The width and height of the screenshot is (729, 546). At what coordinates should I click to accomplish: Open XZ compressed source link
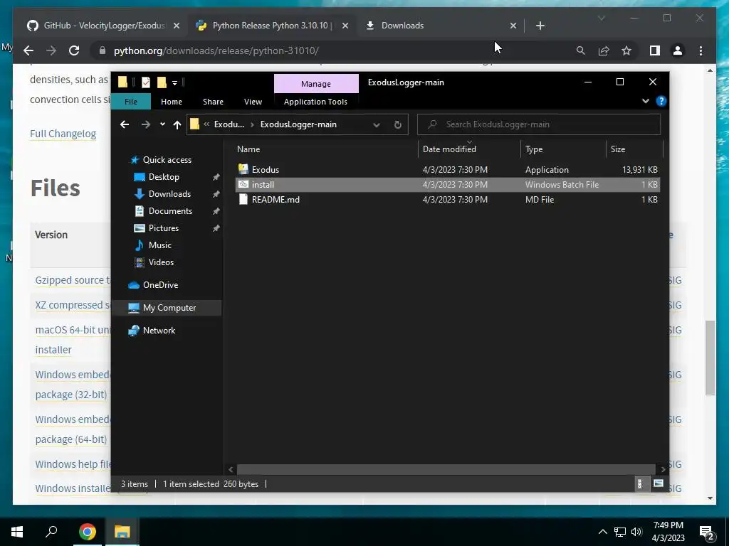tap(73, 305)
